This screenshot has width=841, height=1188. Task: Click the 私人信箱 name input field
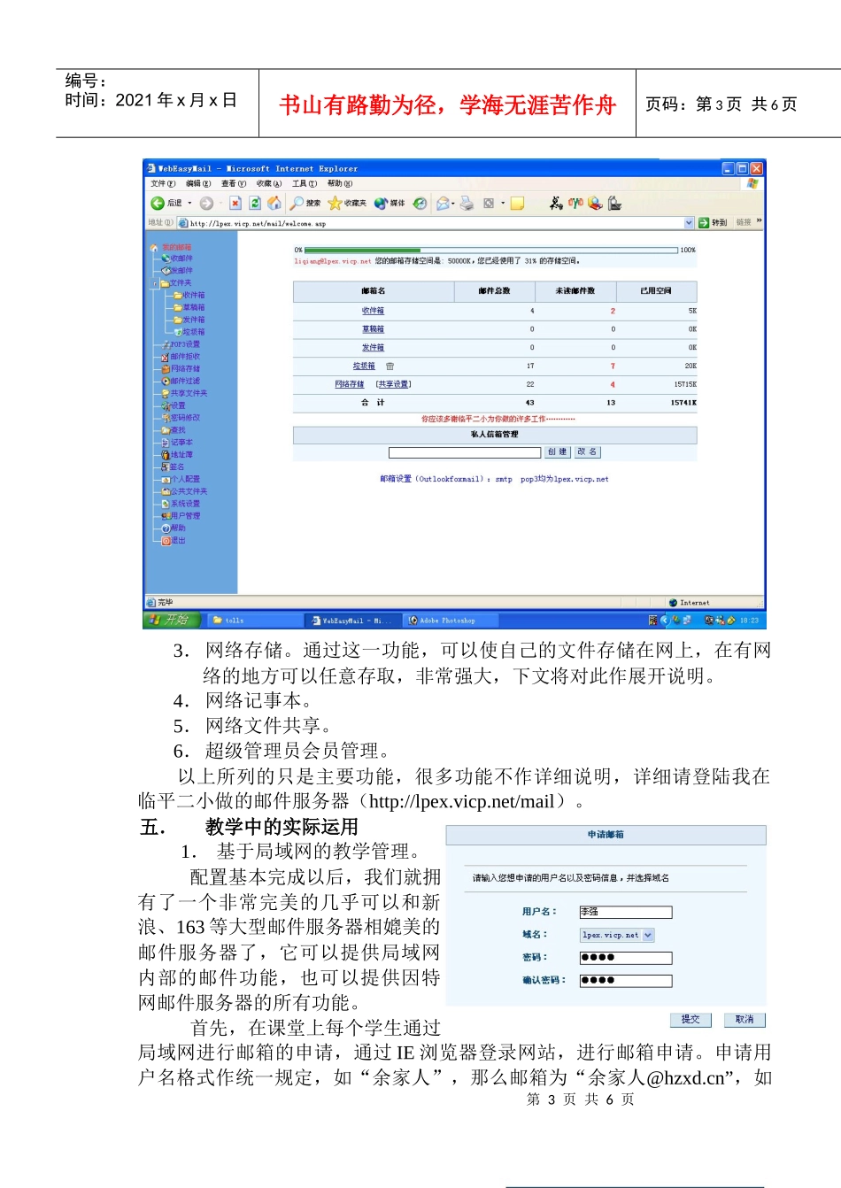pyautogui.click(x=465, y=452)
